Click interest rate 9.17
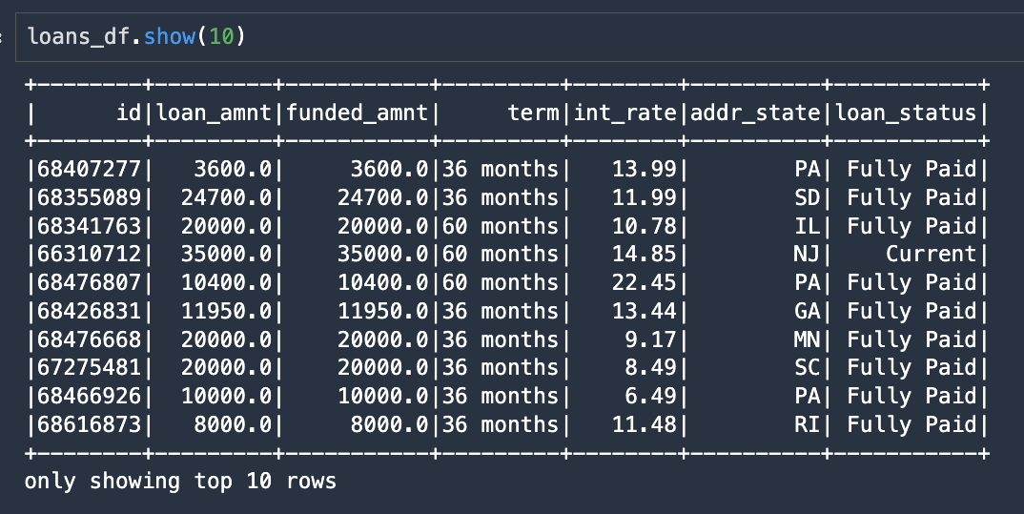The height and width of the screenshot is (514, 1024). coord(650,339)
